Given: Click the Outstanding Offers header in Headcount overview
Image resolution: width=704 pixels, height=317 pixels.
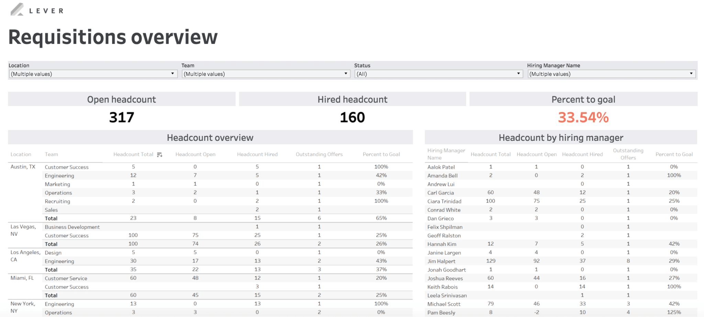Looking at the screenshot, I should point(319,155).
